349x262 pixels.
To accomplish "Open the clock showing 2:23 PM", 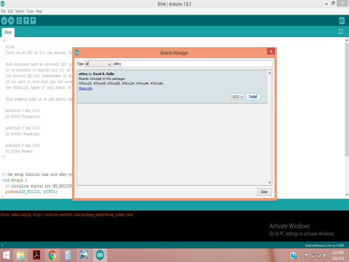I will [338, 255].
